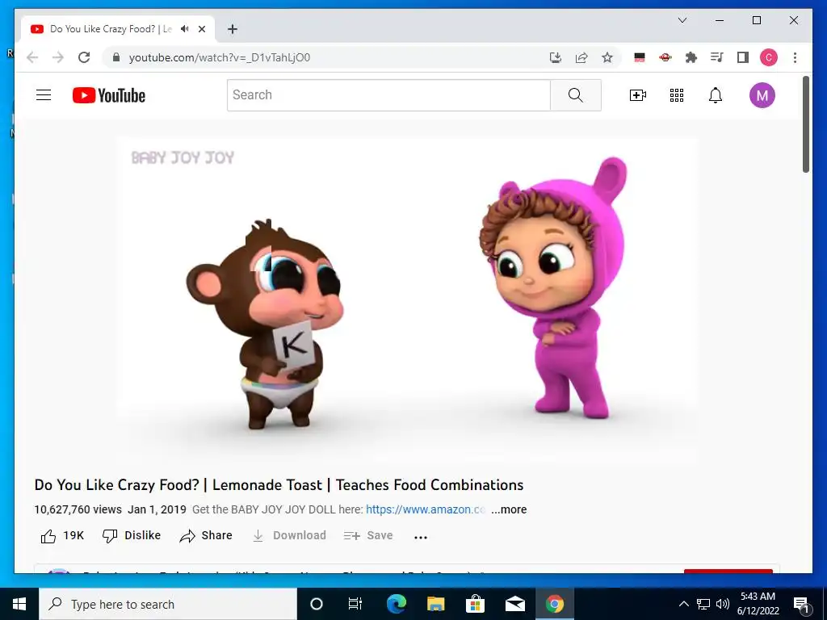Open the media control icon in toolbar
This screenshot has width=827, height=620.
click(717, 57)
